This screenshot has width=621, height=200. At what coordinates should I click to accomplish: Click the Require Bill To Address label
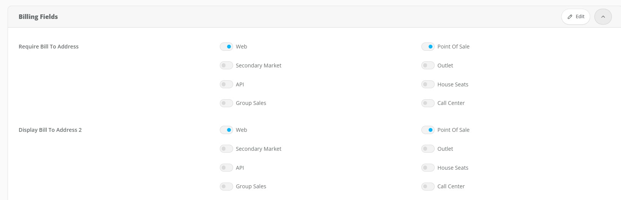click(49, 47)
